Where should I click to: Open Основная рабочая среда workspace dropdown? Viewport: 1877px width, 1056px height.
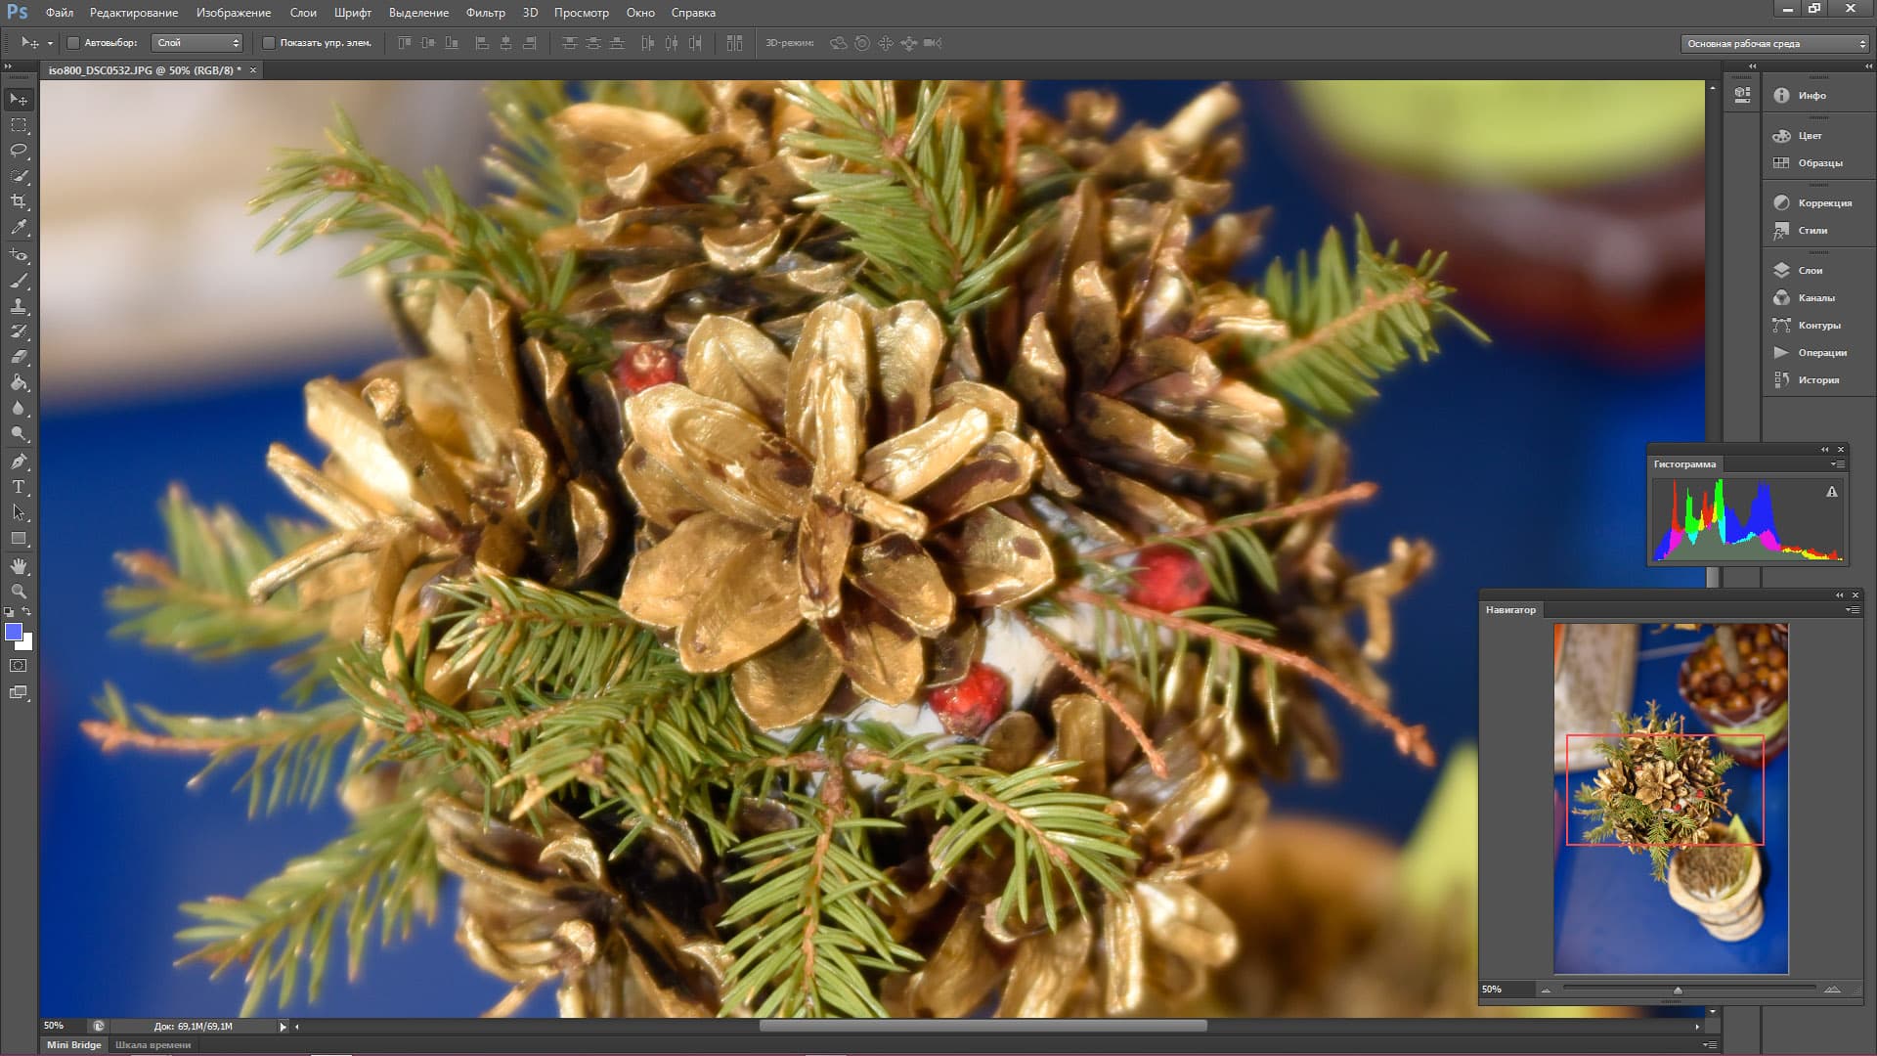point(1774,43)
